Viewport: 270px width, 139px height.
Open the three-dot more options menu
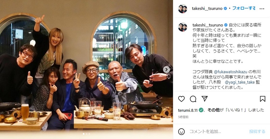pos(262,8)
